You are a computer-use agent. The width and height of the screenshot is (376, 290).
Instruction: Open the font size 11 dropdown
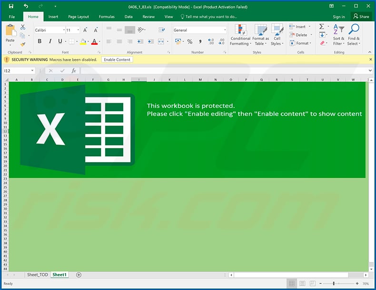click(78, 30)
